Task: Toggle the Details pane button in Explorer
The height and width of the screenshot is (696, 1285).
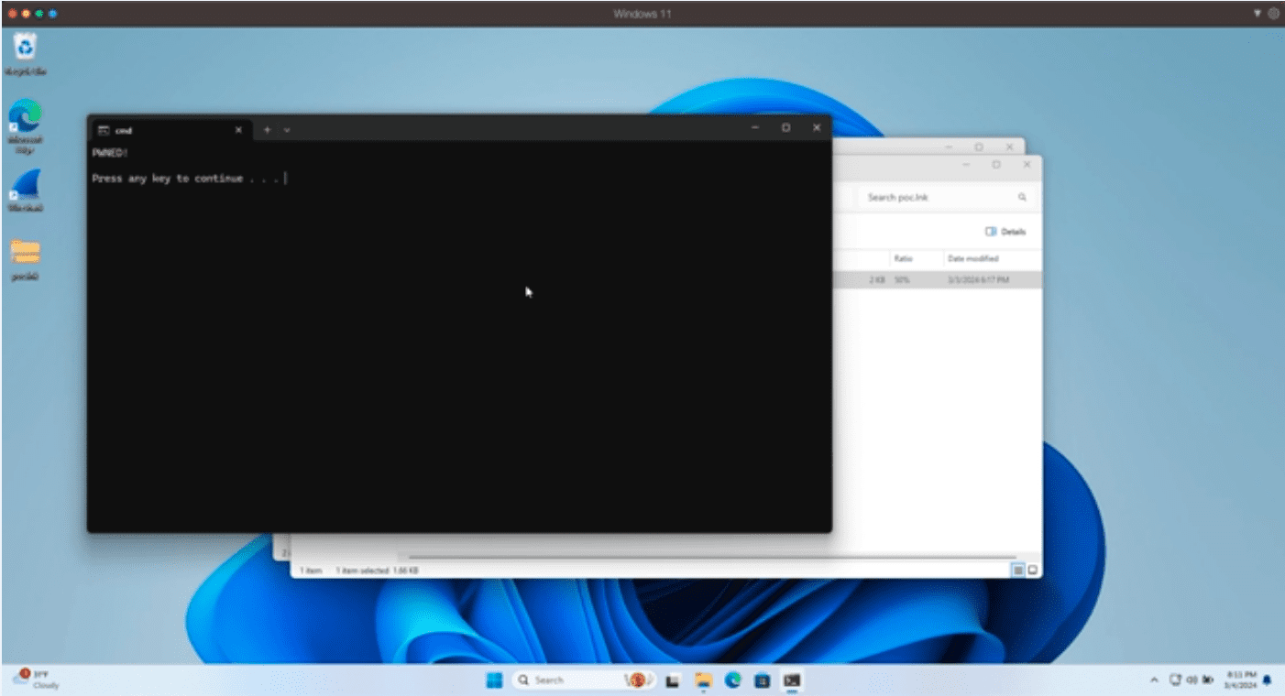Action: pos(1005,232)
